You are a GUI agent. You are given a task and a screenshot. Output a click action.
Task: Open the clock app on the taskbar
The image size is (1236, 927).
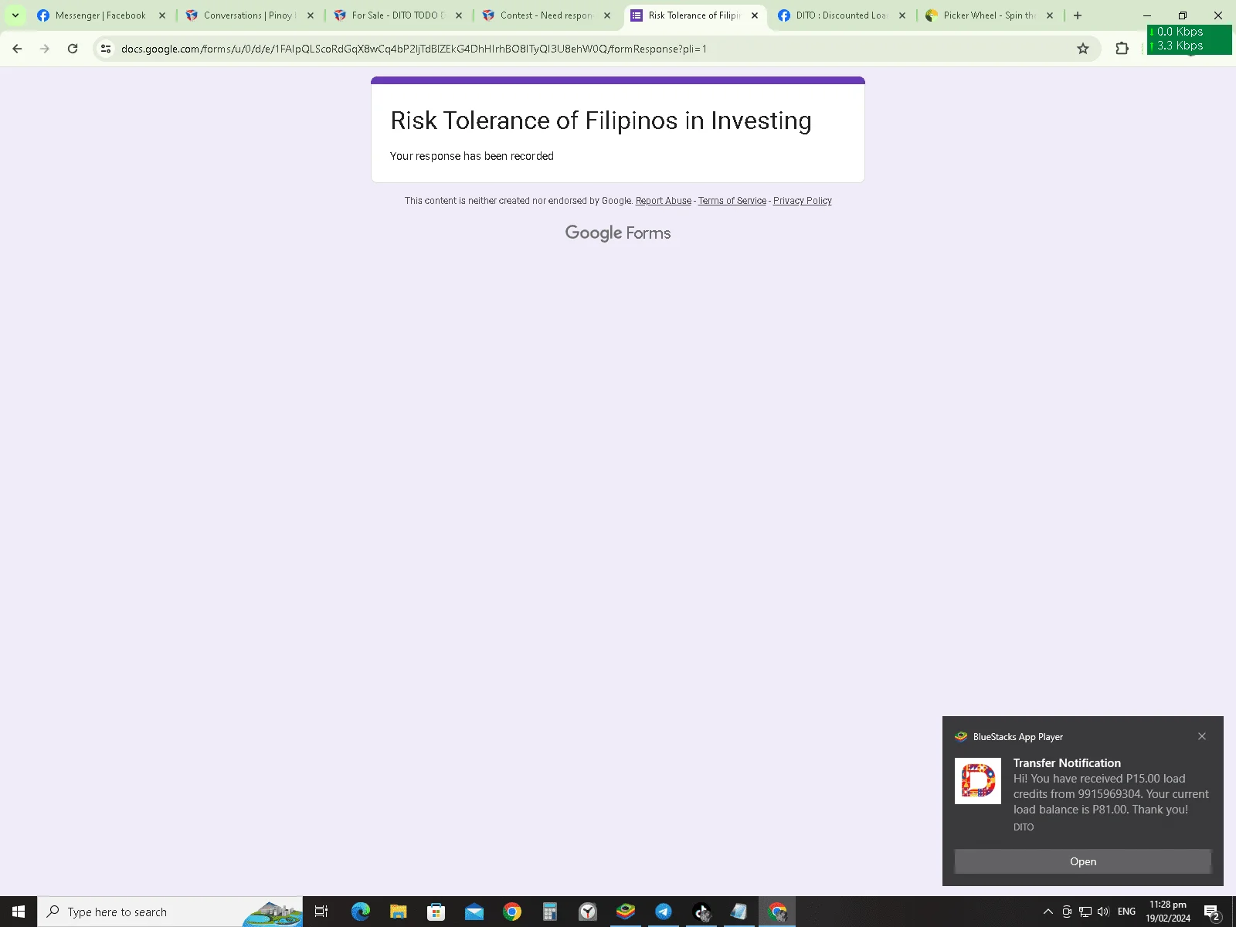click(588, 912)
